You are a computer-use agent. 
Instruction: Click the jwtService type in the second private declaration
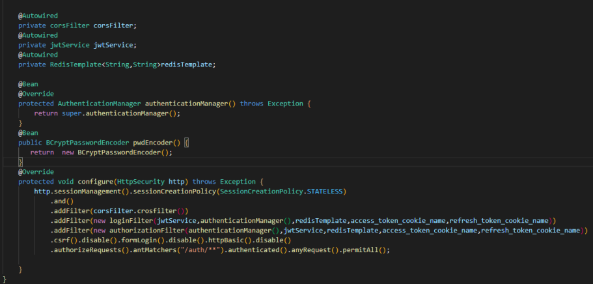coord(70,45)
